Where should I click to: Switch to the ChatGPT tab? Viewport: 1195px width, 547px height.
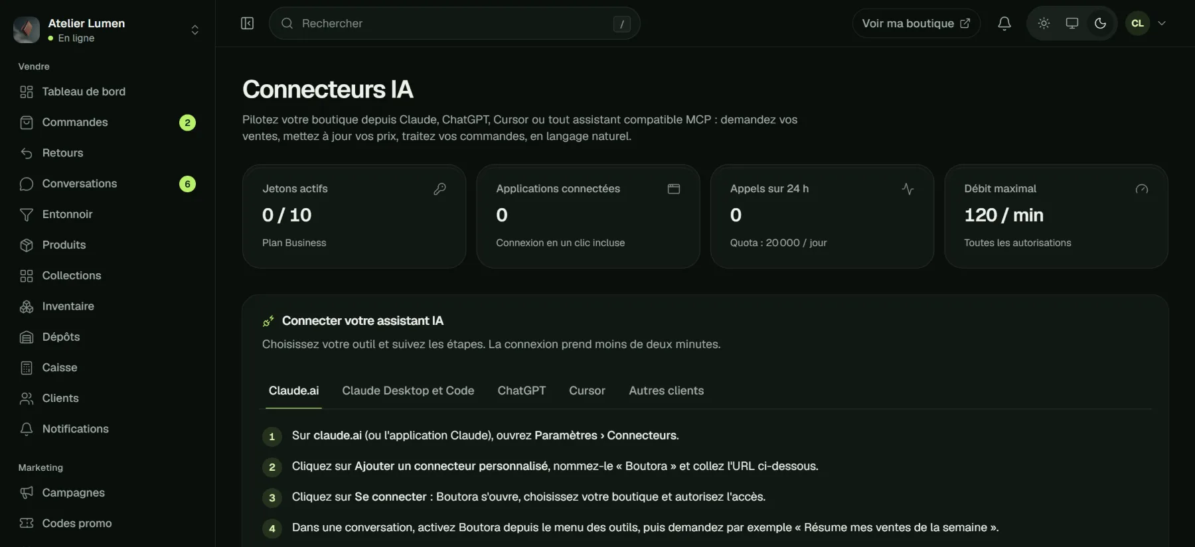[x=522, y=391]
